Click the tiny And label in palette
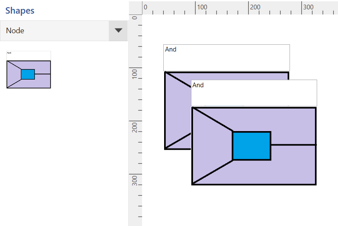338x226 pixels. (9, 53)
